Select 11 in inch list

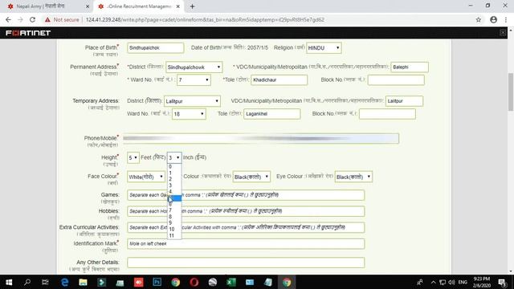(174, 235)
